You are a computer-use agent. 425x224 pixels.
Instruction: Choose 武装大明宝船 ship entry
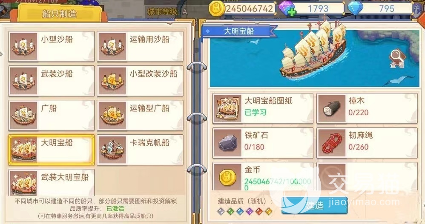click(52, 182)
